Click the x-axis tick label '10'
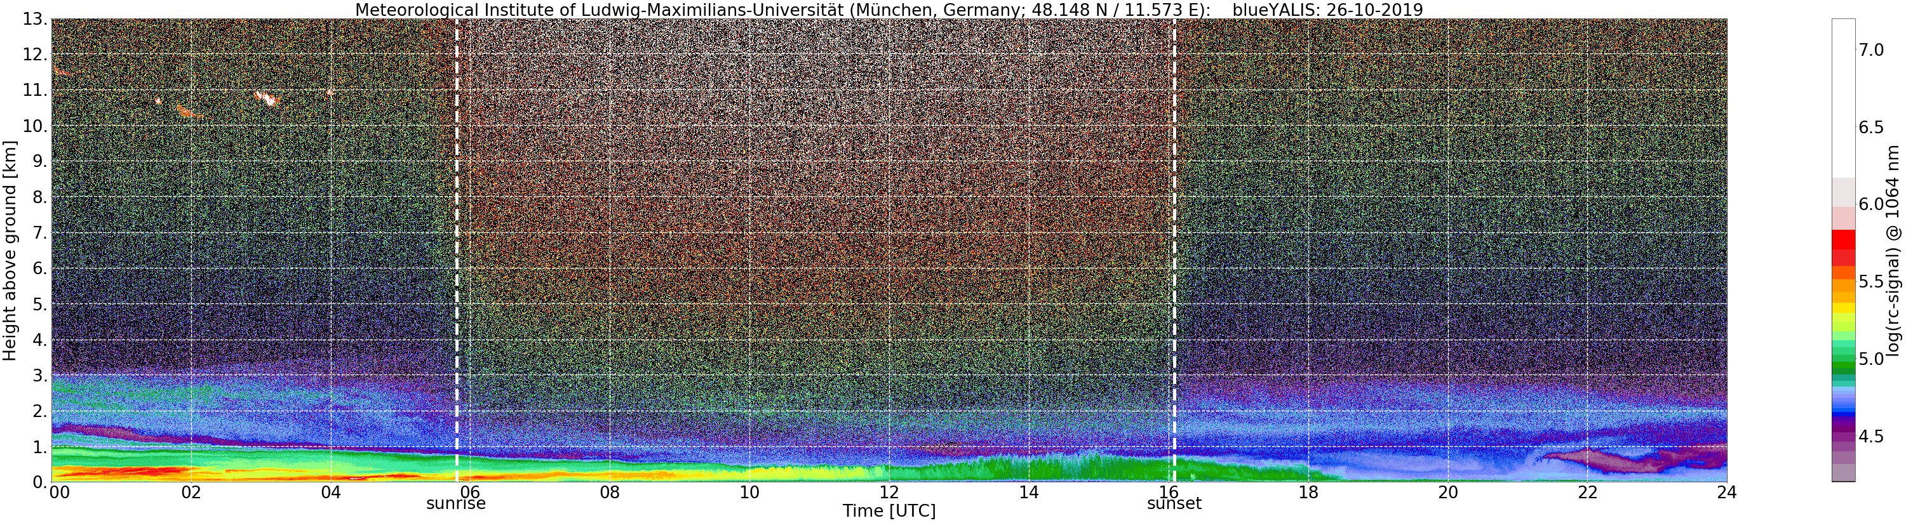The image size is (1906, 523). tap(749, 493)
